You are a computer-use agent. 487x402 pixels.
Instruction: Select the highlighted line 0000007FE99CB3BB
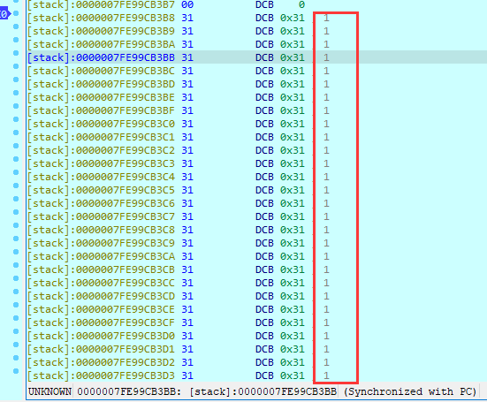pyautogui.click(x=256, y=57)
